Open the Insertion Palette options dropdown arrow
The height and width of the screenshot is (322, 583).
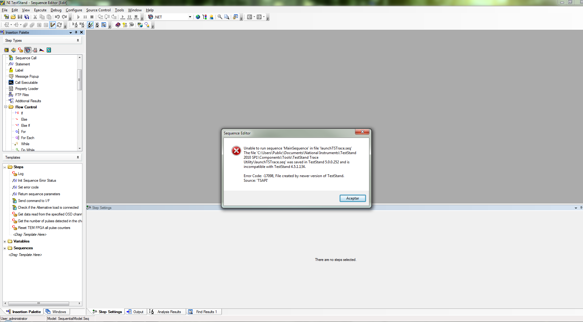71,33
